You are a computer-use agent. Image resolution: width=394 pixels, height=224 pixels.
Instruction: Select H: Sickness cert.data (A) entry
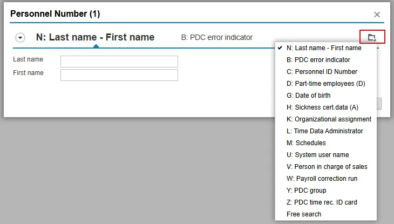coord(322,107)
